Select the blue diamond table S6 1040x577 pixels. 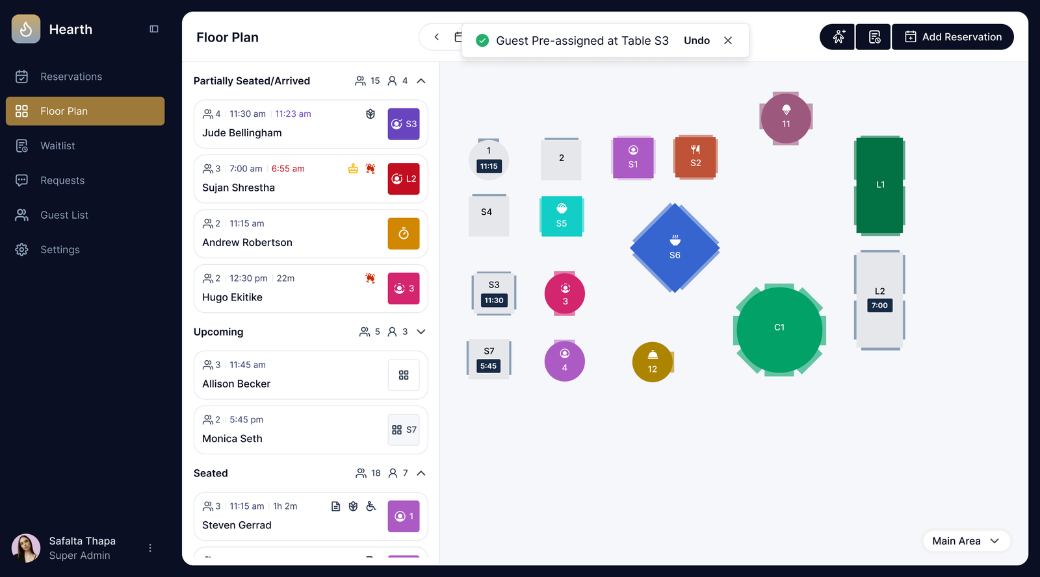pyautogui.click(x=675, y=248)
